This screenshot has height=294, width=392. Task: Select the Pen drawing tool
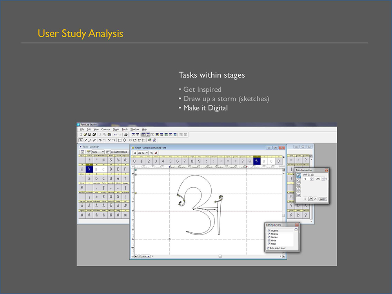coord(89,140)
